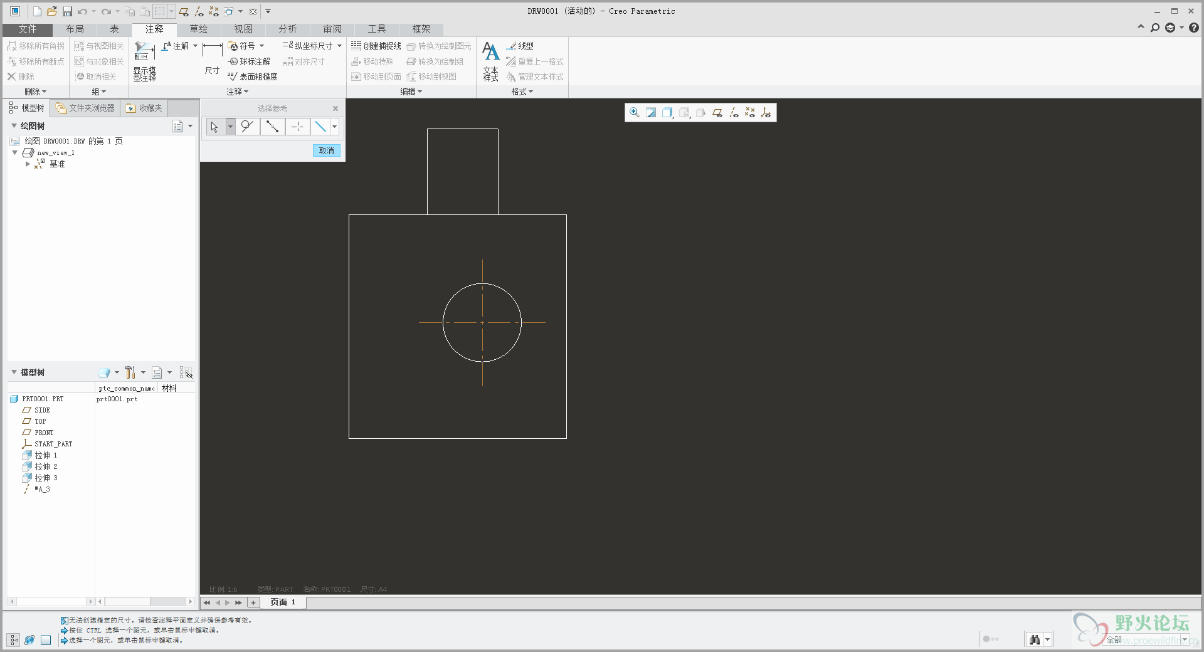Click search binoculars icon in status bar
The image size is (1204, 652).
coord(1035,639)
